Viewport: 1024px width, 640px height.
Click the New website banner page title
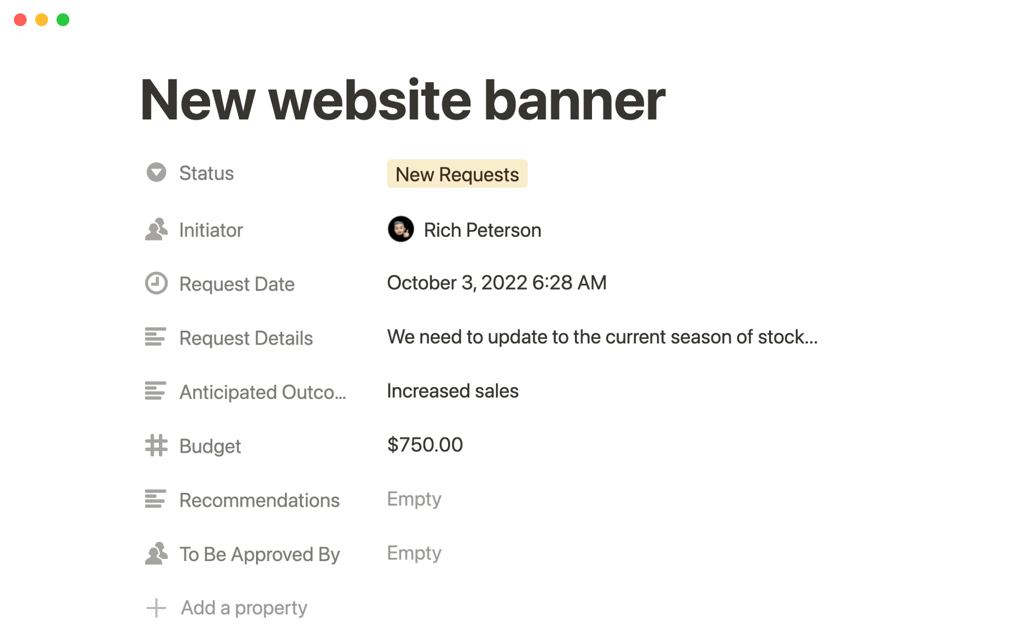coord(403,100)
